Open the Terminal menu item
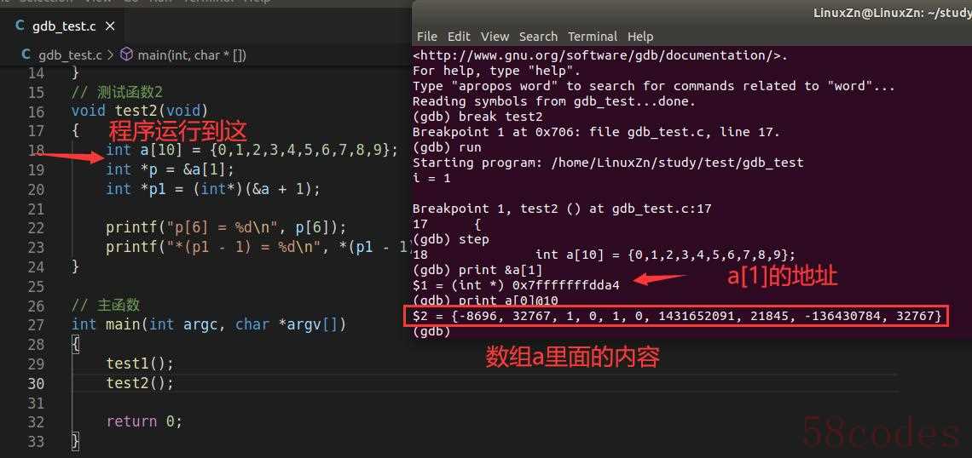The height and width of the screenshot is (458, 972). (593, 37)
